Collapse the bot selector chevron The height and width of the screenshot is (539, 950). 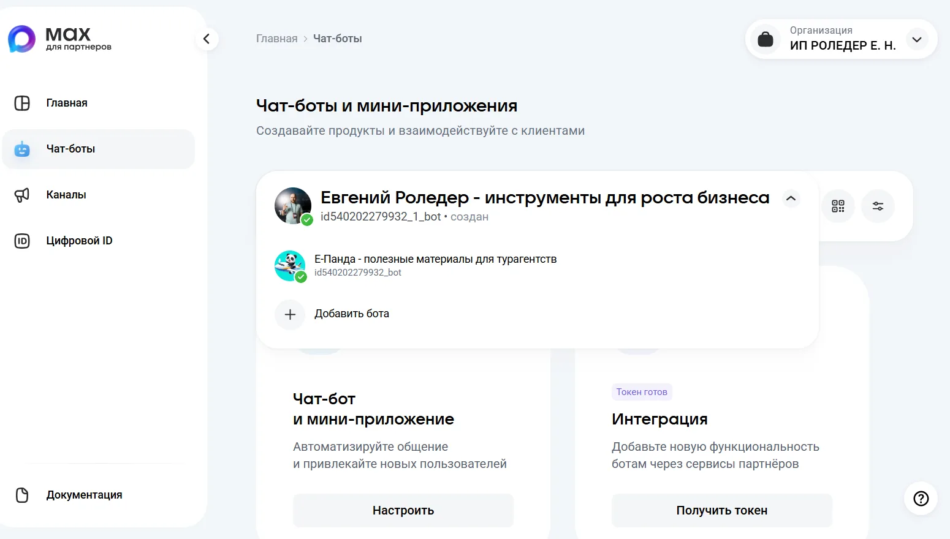tap(791, 198)
